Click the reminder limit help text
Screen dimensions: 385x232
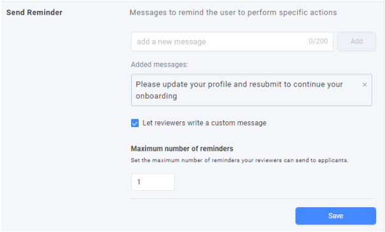pos(240,160)
